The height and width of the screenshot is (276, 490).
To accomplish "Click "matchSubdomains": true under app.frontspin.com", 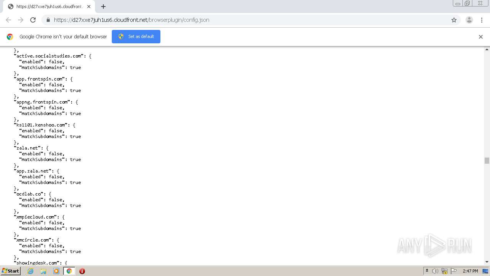I will tap(50, 90).
